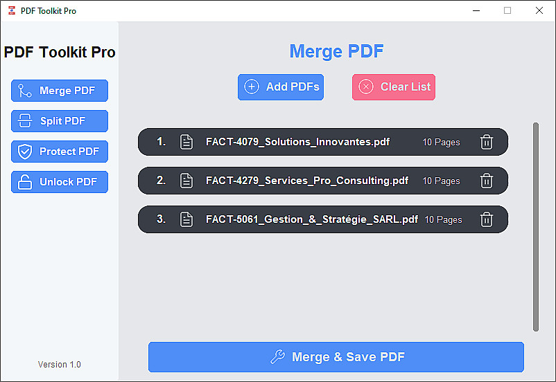This screenshot has height=382, width=556.
Task: Delete FACT-4079_Solutions_Innovantes.pdf using its trash icon
Action: pos(487,142)
